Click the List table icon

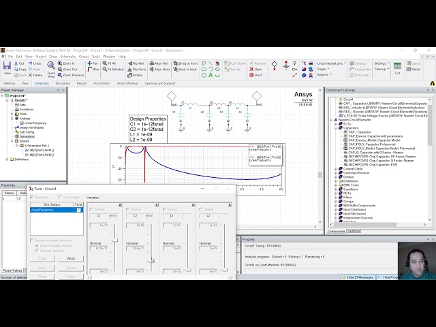(397, 66)
